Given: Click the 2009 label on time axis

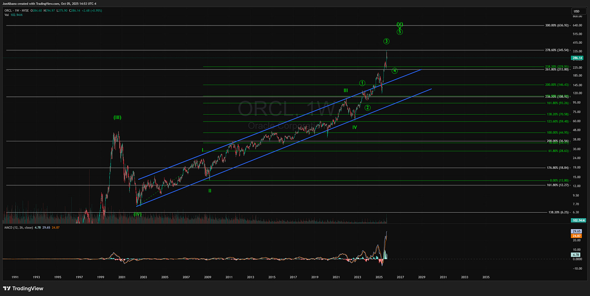Looking at the screenshot, I should [x=207, y=277].
